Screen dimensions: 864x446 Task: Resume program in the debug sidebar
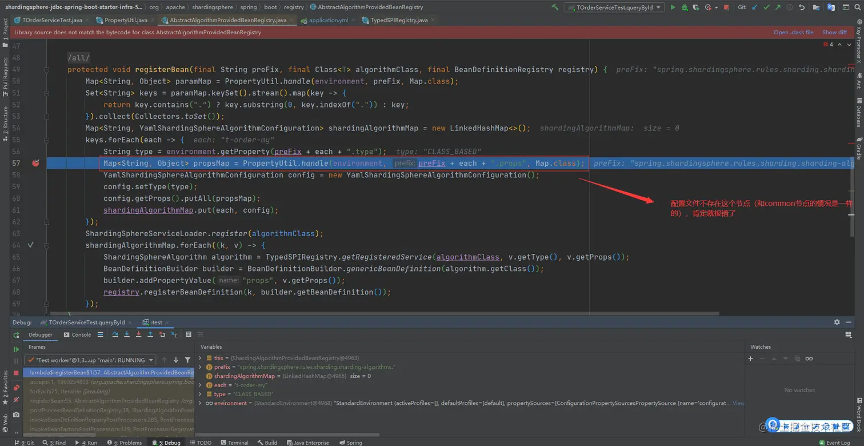point(16,349)
